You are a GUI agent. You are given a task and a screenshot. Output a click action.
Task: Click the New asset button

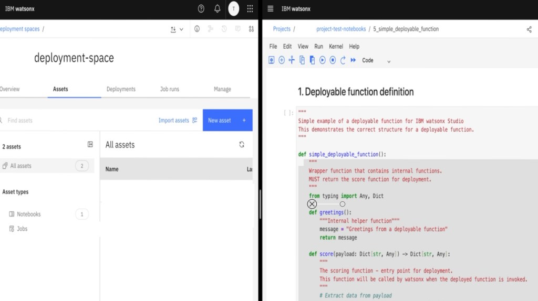coord(227,120)
